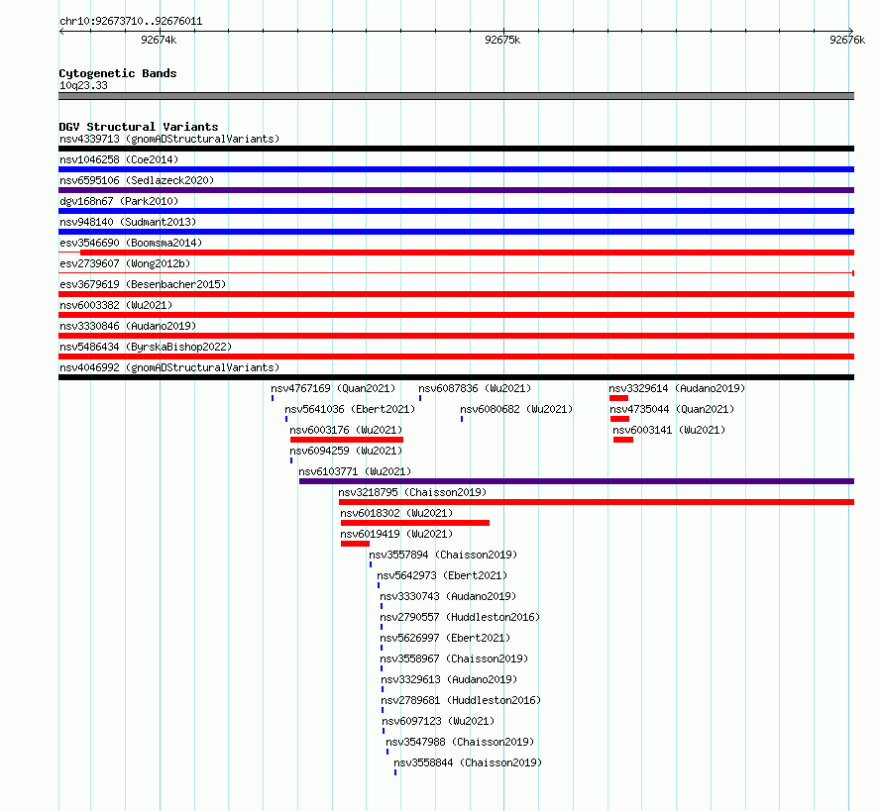Select the nsv1046258 (Coe2014) label
This screenshot has height=811, width=882.
coord(119,159)
